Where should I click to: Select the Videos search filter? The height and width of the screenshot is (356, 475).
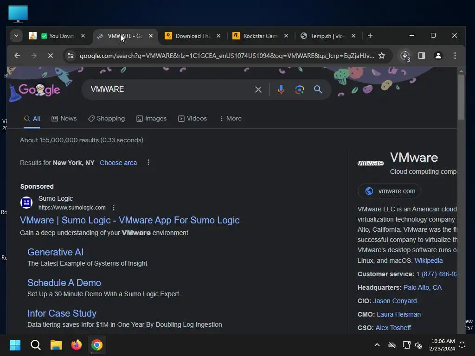coord(193,118)
